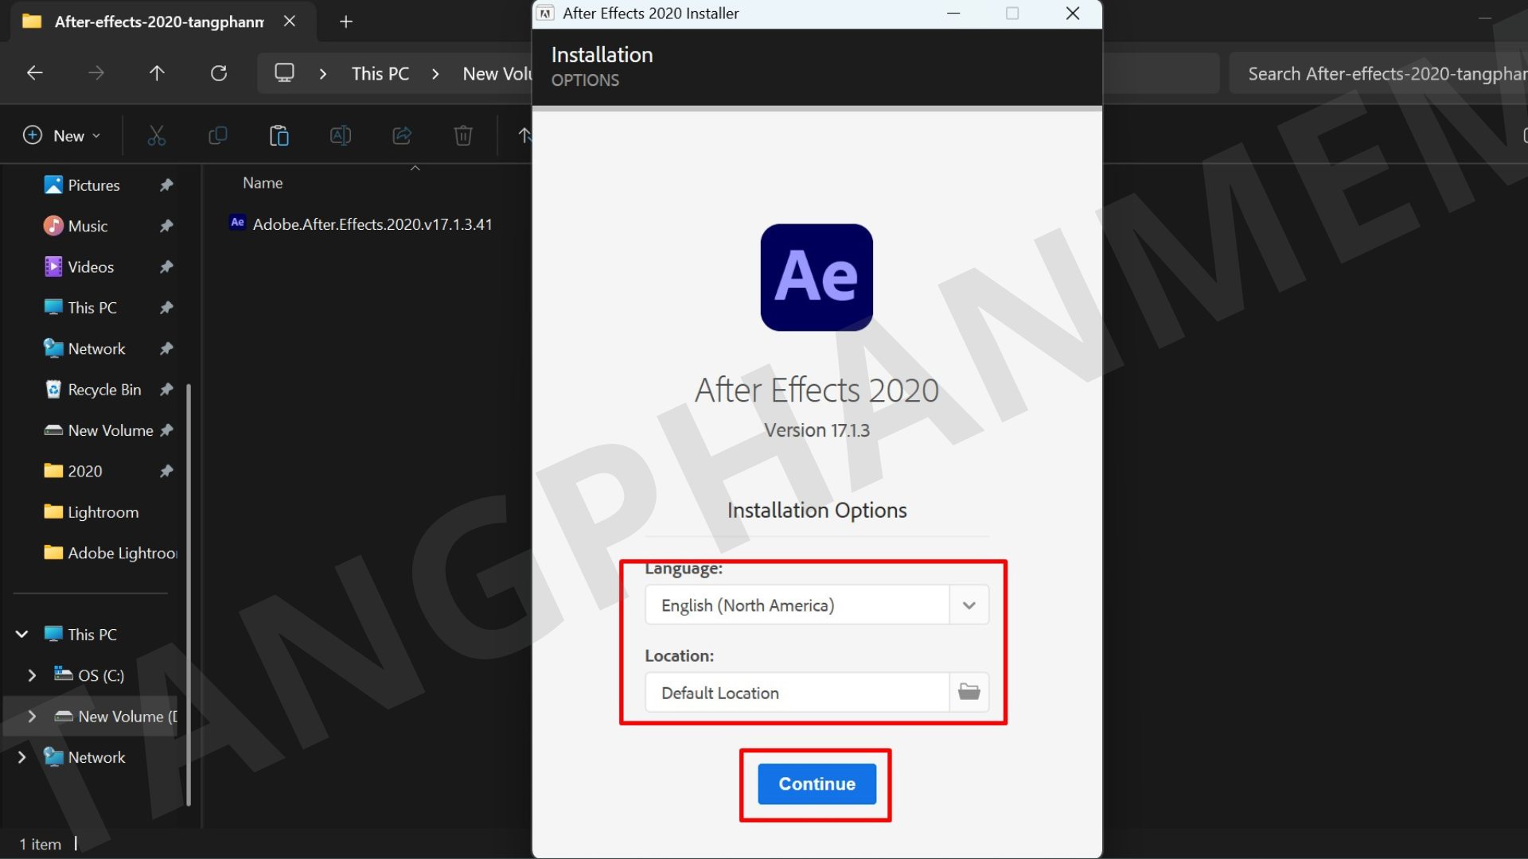Viewport: 1528px width, 859px height.
Task: Open Pictures in the sidebar
Action: 94,185
